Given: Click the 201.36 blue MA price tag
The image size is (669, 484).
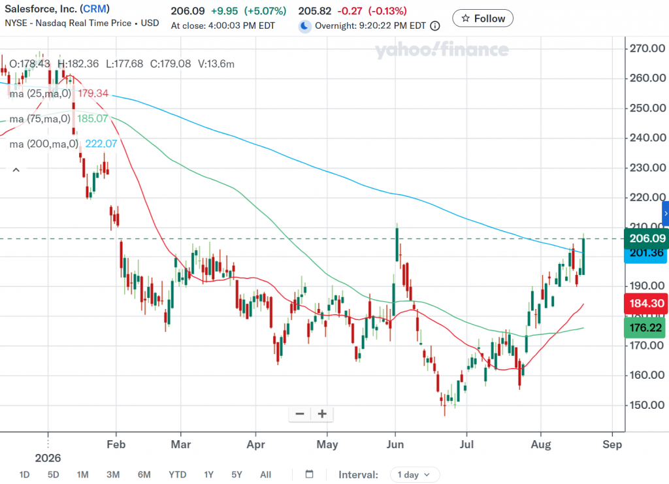Looking at the screenshot, I should [645, 256].
